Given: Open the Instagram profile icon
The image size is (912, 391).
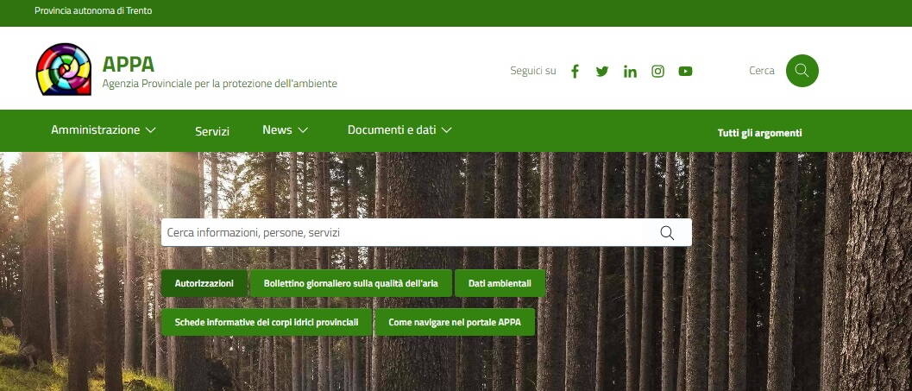Looking at the screenshot, I should pyautogui.click(x=657, y=72).
